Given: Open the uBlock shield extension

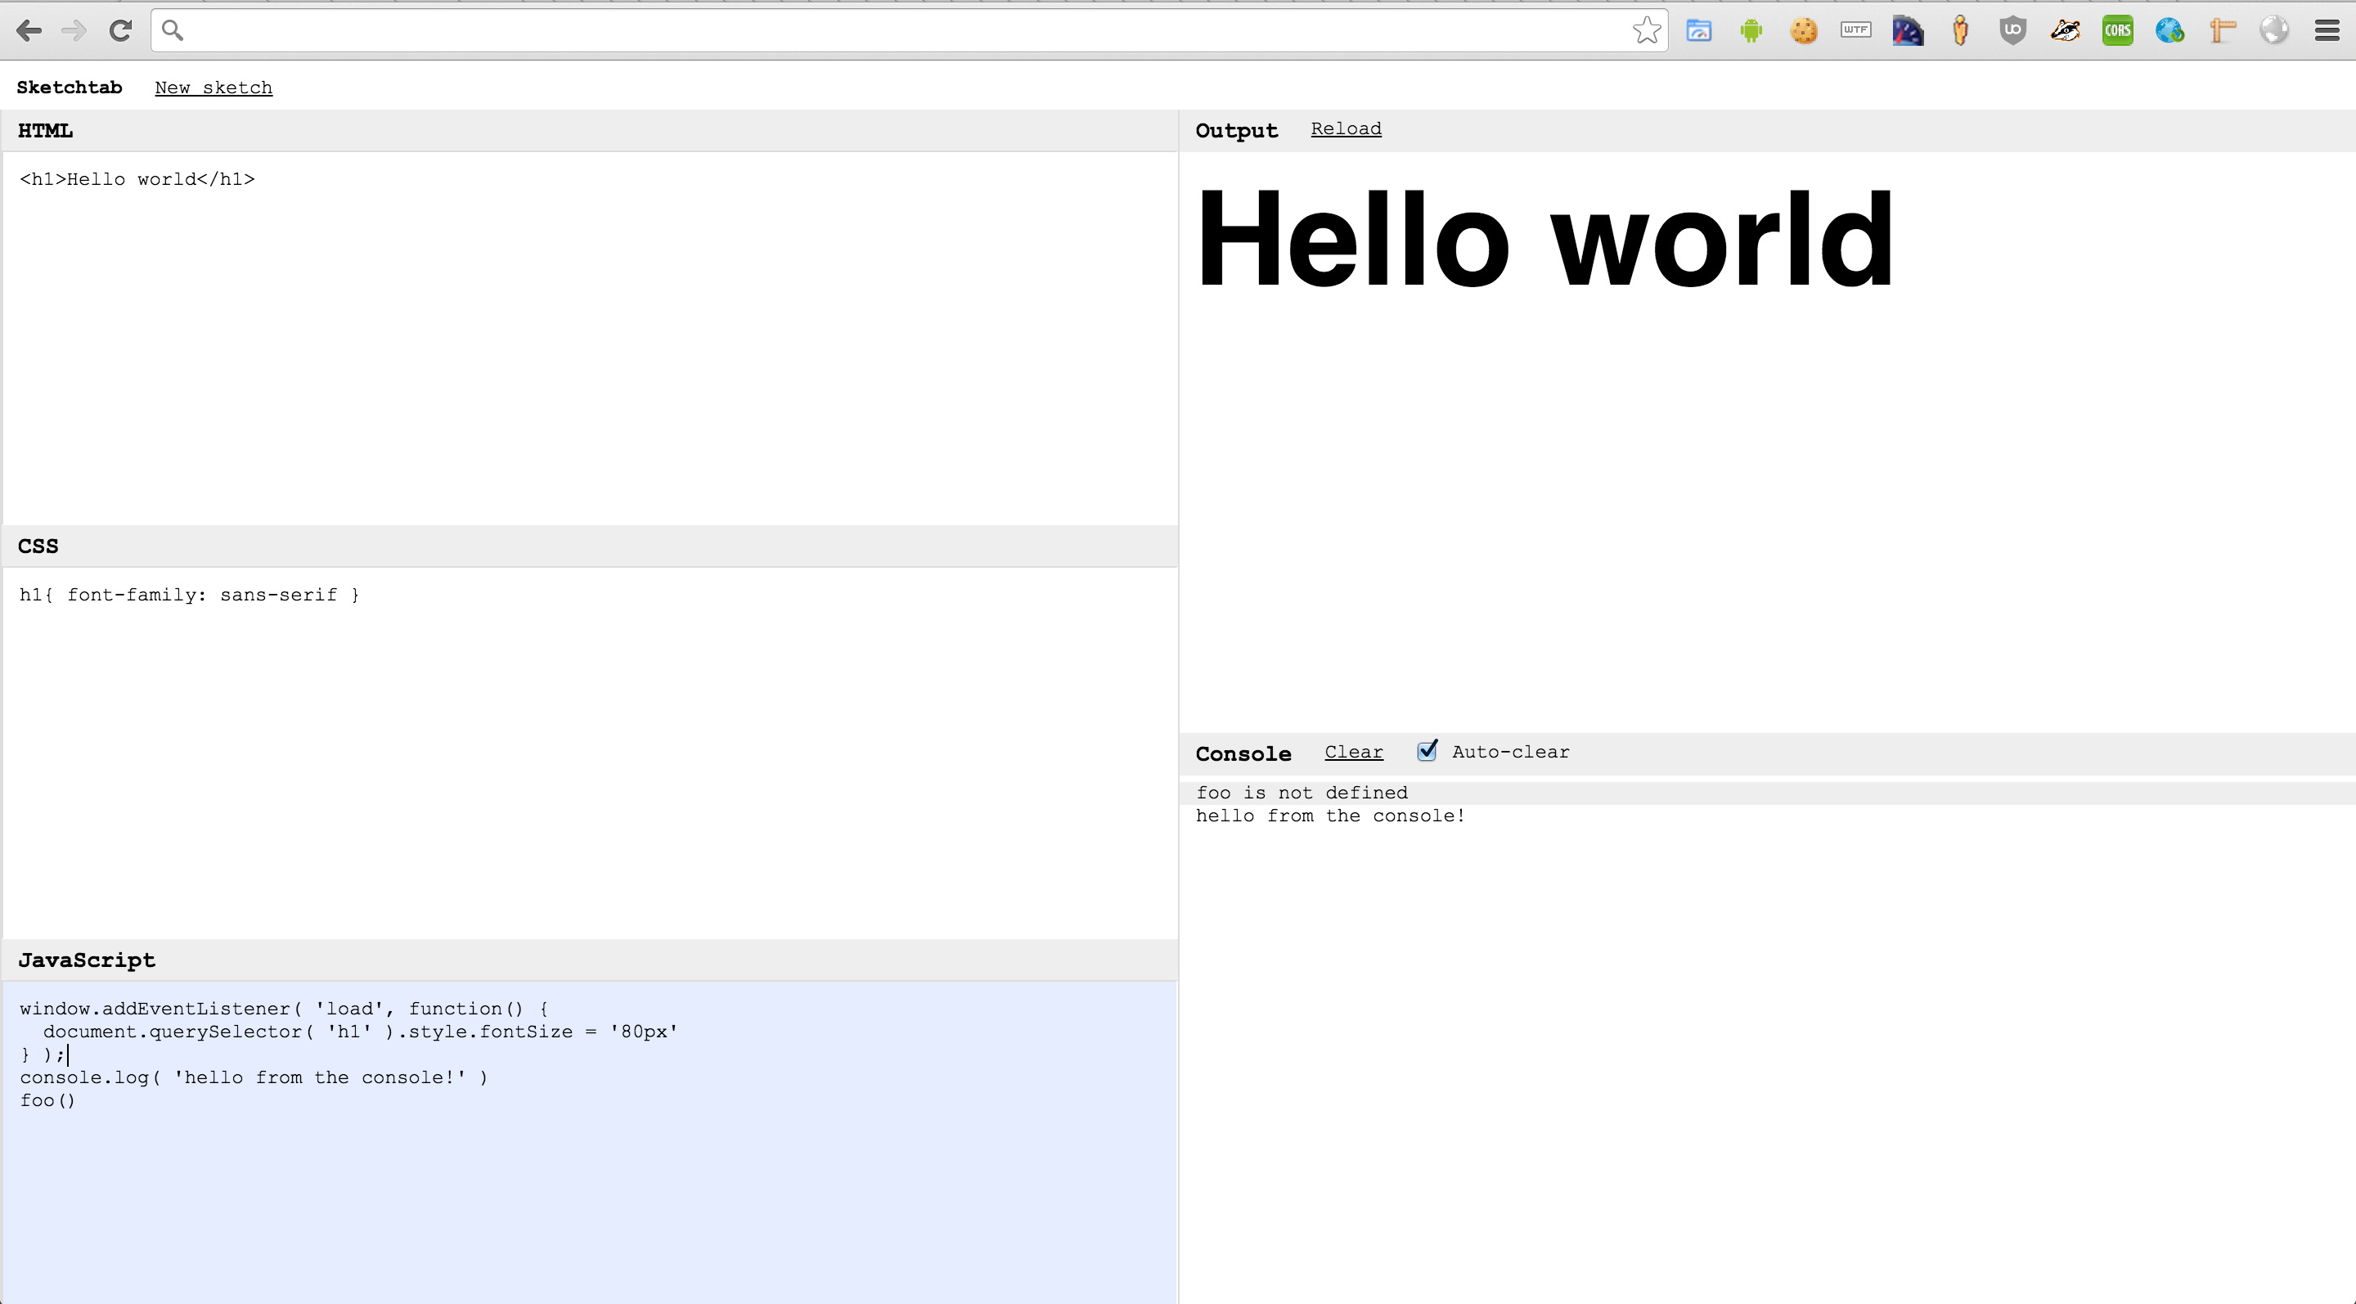Looking at the screenshot, I should pos(2012,31).
